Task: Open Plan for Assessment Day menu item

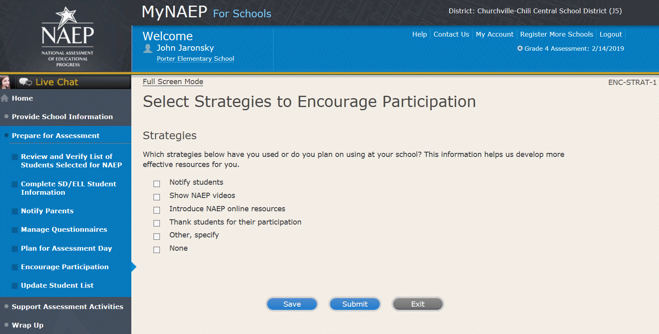Action: tap(66, 248)
